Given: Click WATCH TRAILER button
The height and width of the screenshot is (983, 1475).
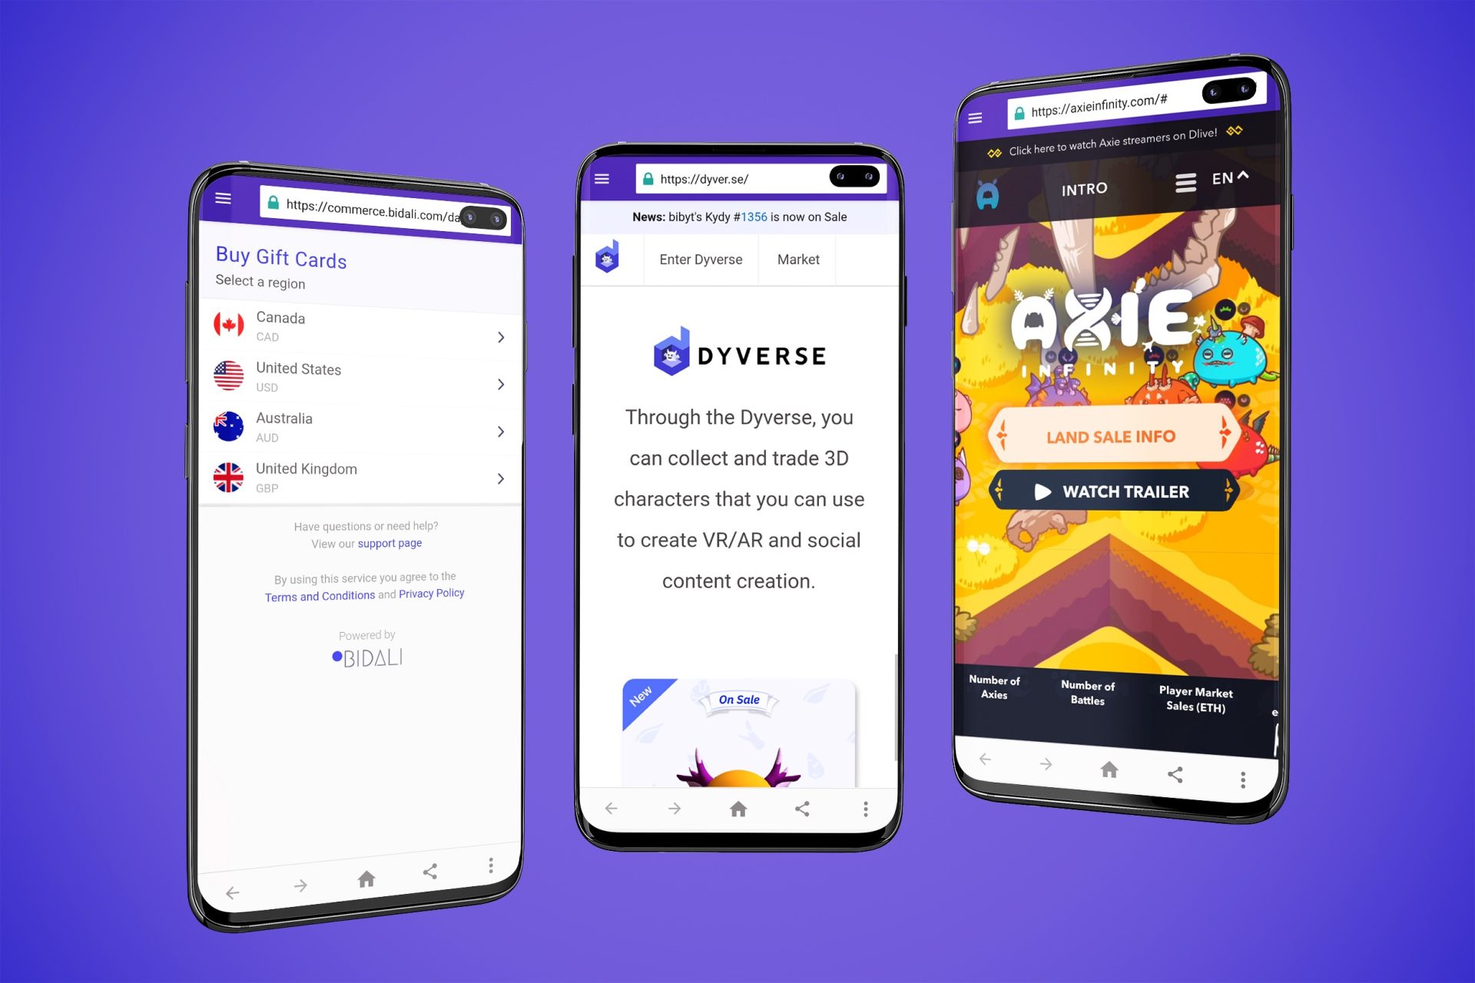Looking at the screenshot, I should pos(1112,491).
